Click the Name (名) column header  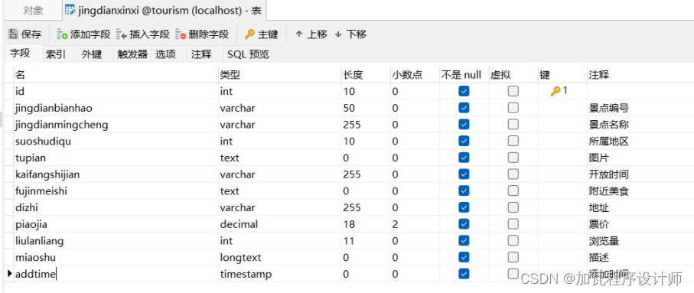tap(116, 75)
